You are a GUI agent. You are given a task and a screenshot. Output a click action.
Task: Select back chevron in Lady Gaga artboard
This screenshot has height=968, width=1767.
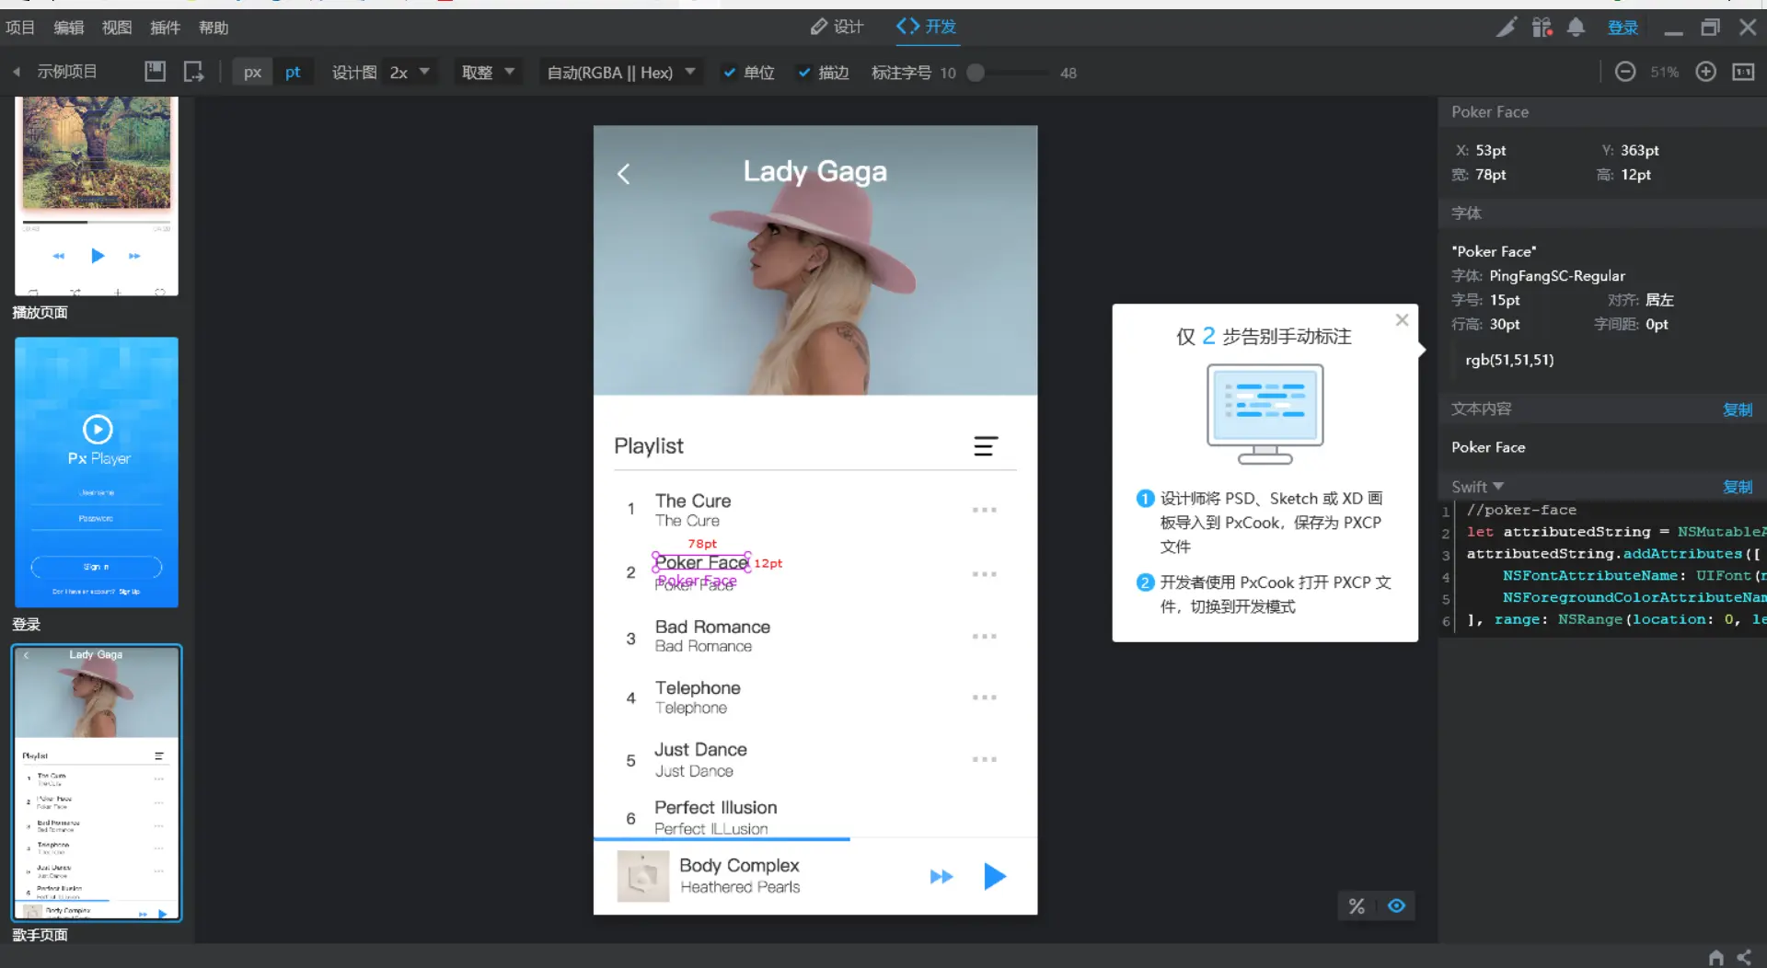click(623, 174)
